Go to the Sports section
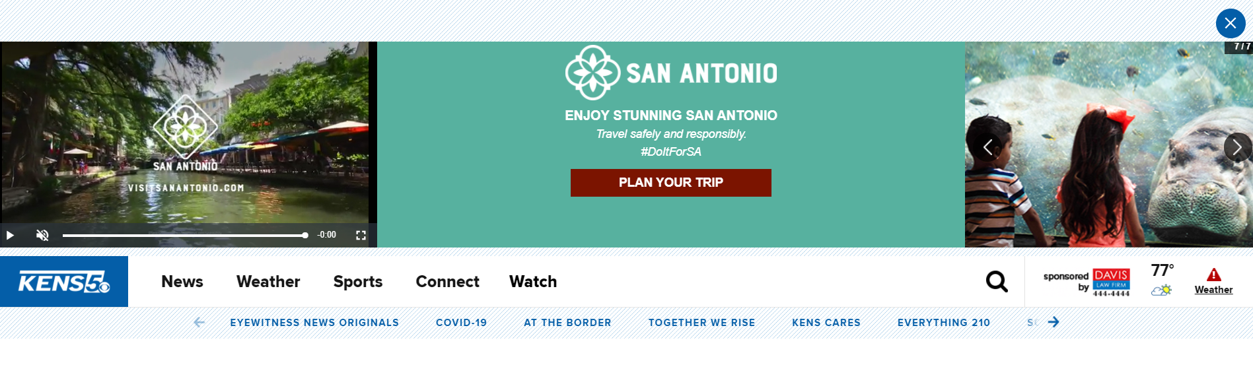 [358, 282]
